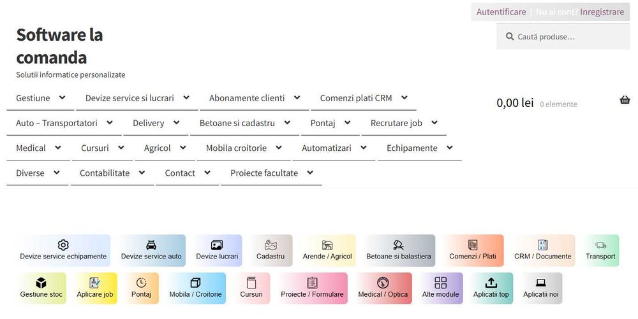The image size is (638, 319).
Task: Open the car icon Devize service auto
Action: [x=151, y=245]
